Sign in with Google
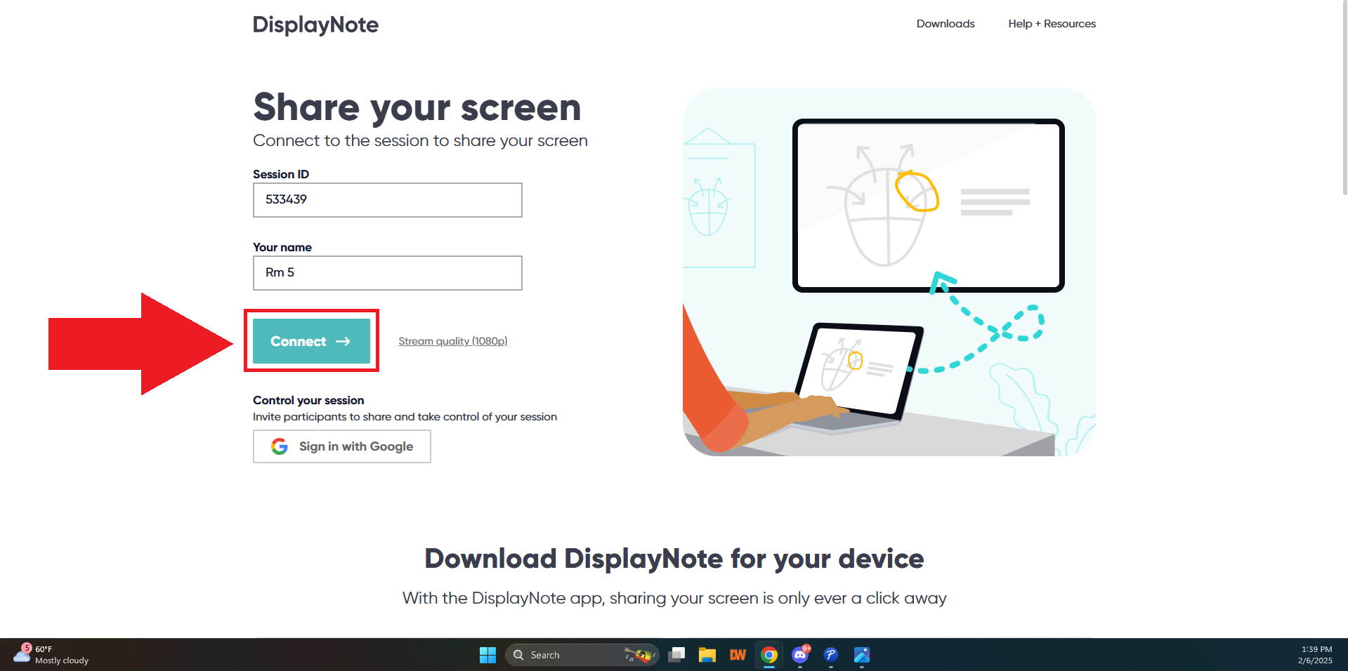The height and width of the screenshot is (671, 1348). point(341,446)
